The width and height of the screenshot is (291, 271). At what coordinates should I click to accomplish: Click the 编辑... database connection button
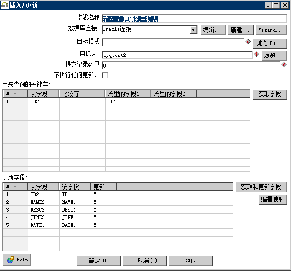click(213, 30)
